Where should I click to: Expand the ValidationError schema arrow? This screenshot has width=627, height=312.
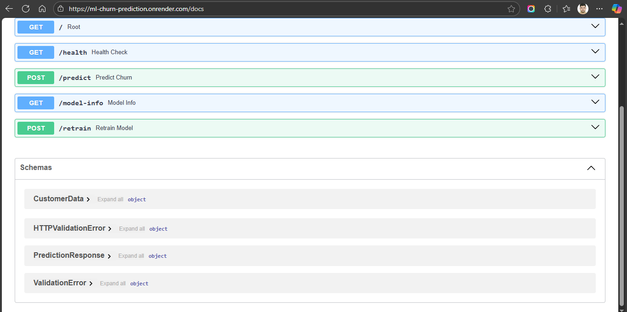[x=91, y=284]
